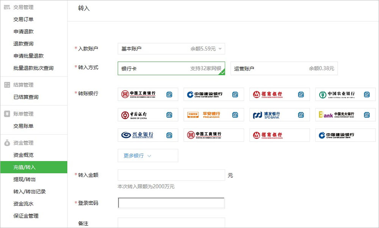Click enterprise badge on first 中国建设银行 option
Image resolution: width=379 pixels, height=228 pixels.
coord(235,94)
